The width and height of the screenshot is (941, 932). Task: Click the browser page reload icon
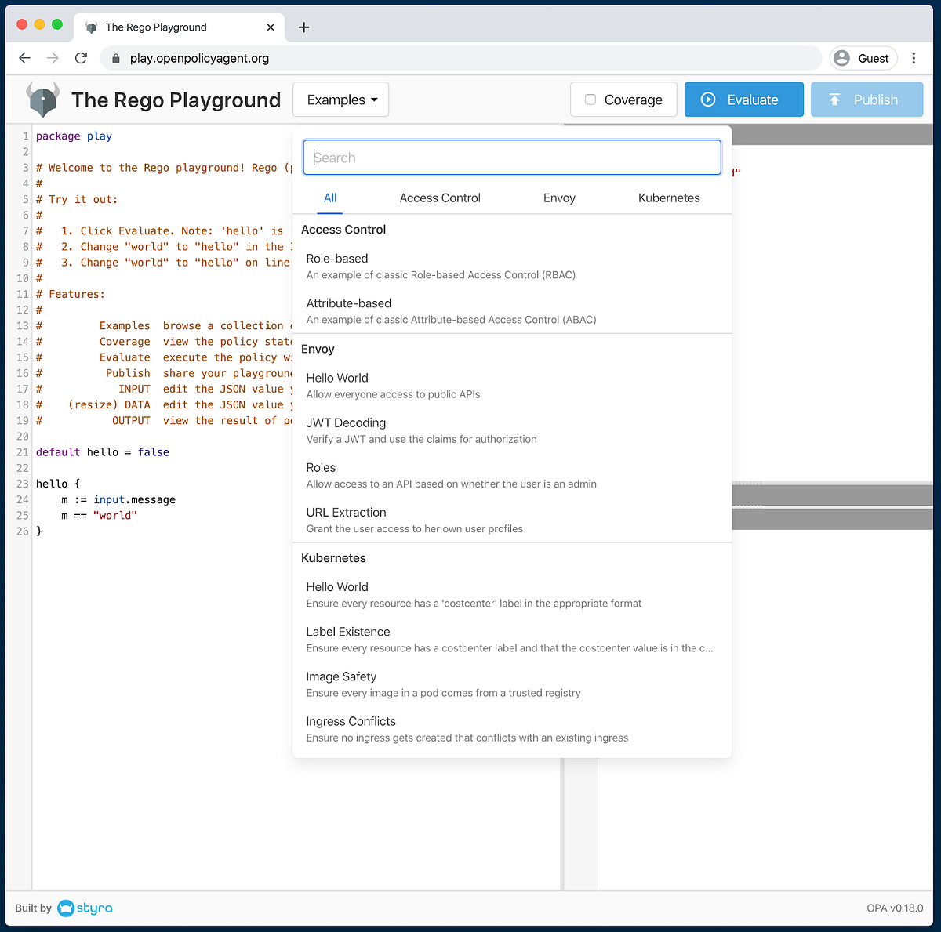(x=81, y=58)
